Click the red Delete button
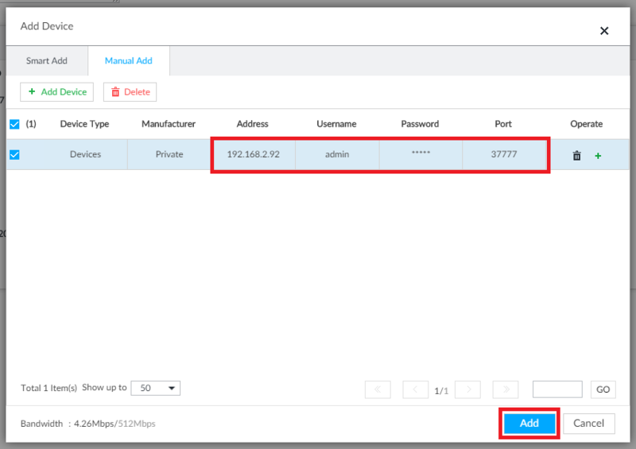Image resolution: width=636 pixels, height=449 pixels. (130, 92)
